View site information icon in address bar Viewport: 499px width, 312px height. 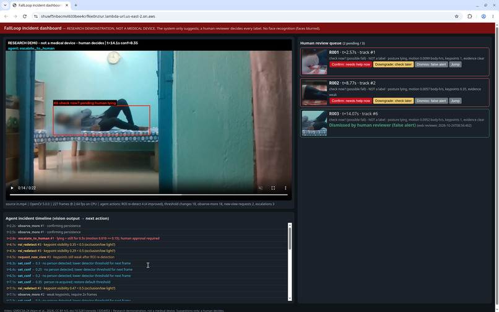[x=36, y=16]
